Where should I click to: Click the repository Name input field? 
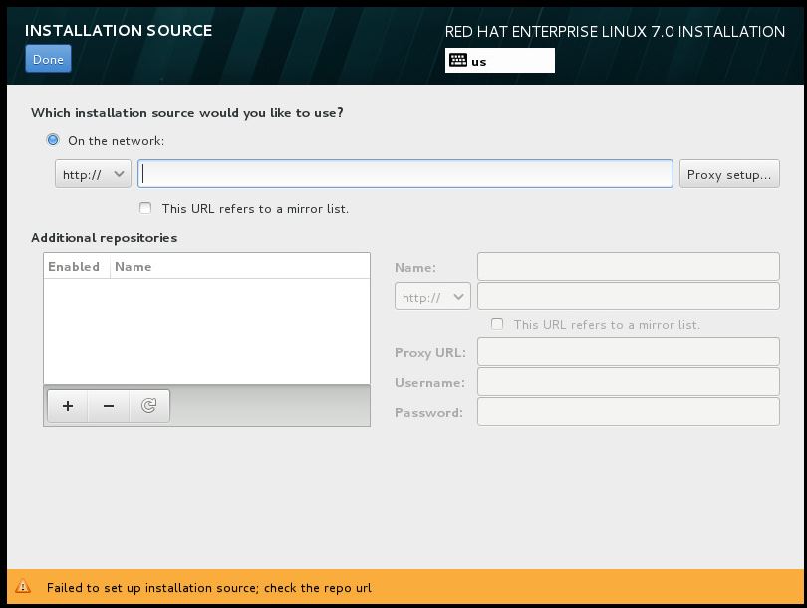pos(628,267)
